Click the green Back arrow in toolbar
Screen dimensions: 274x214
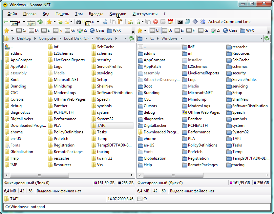(6, 22)
